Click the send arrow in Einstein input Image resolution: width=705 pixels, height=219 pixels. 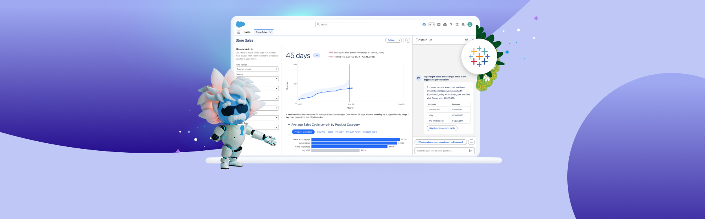click(470, 151)
